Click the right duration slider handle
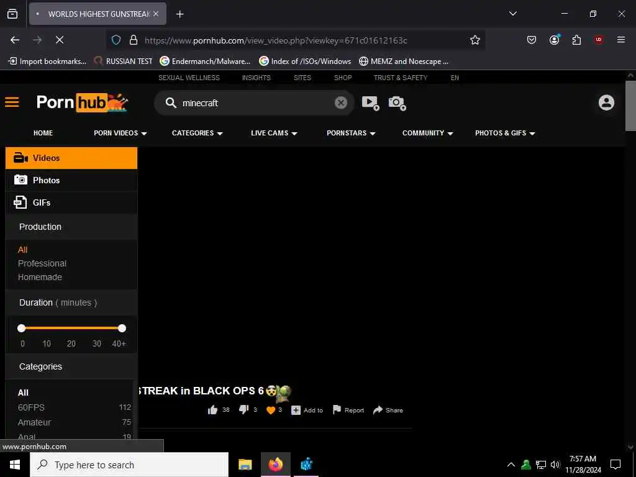This screenshot has height=477, width=636. pyautogui.click(x=122, y=328)
